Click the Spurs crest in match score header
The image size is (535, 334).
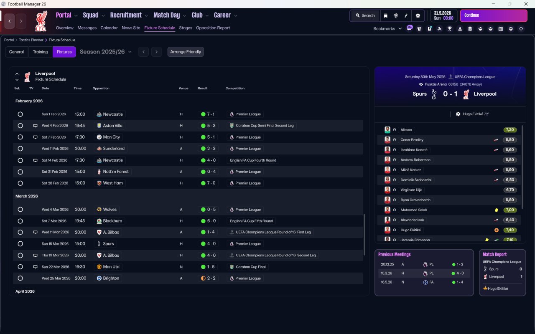[x=434, y=94]
